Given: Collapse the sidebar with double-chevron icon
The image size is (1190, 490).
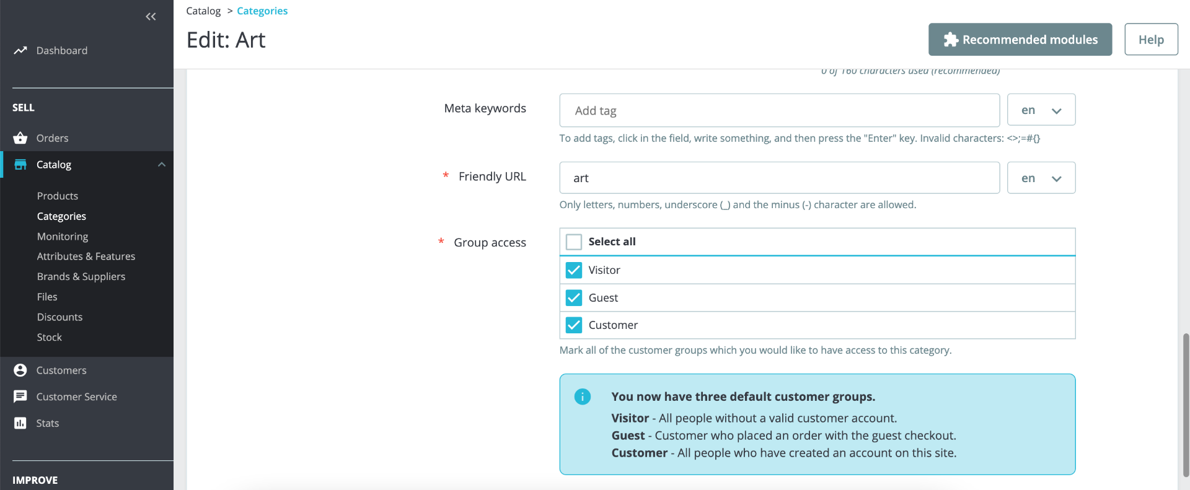Looking at the screenshot, I should coord(151,17).
